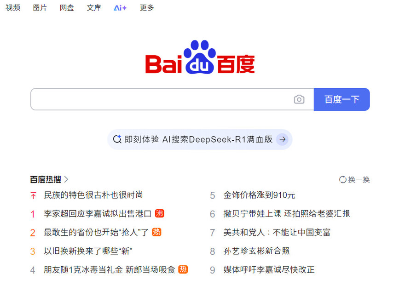Click the rank number 6 in hot list

[x=213, y=214]
